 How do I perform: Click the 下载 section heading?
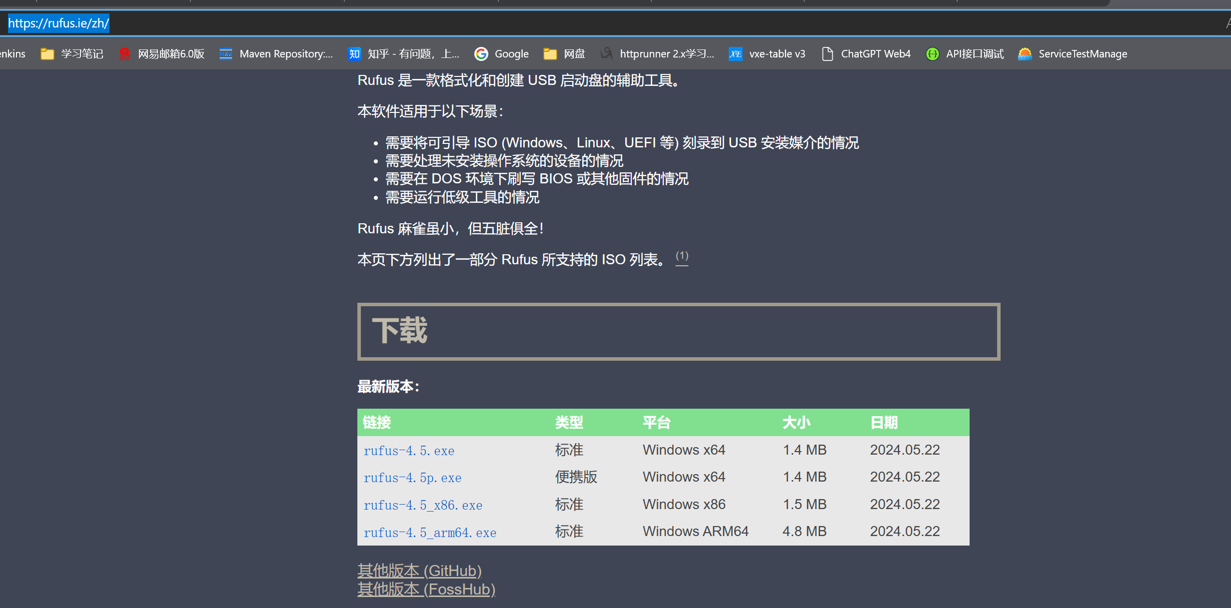(x=400, y=331)
